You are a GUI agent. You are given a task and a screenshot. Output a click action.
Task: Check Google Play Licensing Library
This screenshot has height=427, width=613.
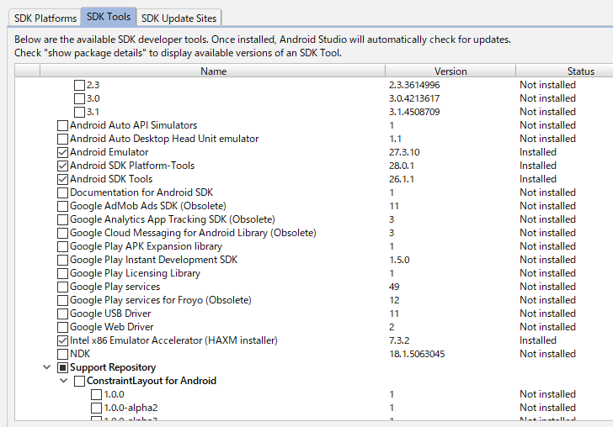click(x=62, y=274)
